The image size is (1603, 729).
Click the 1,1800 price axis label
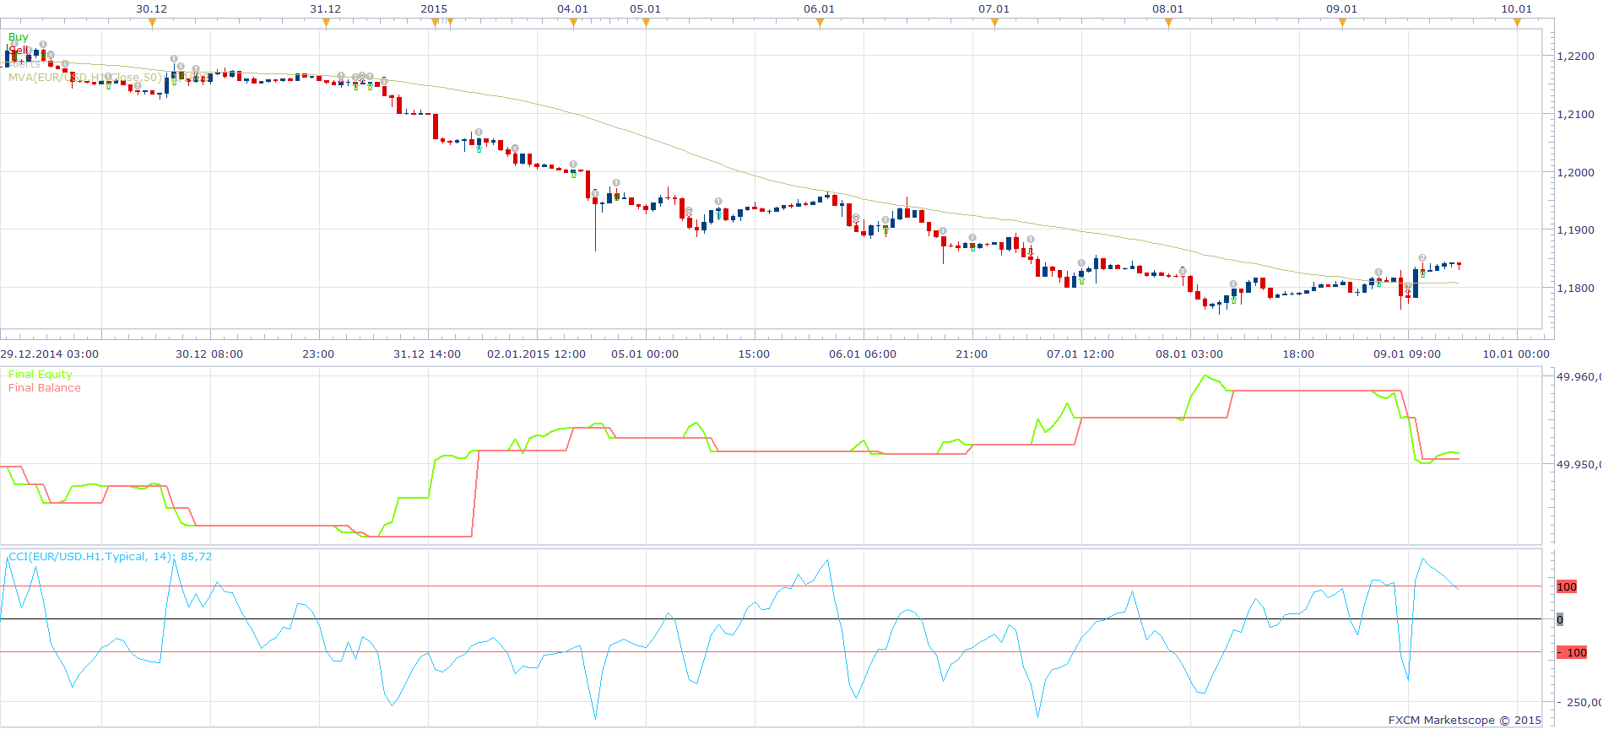click(x=1575, y=288)
